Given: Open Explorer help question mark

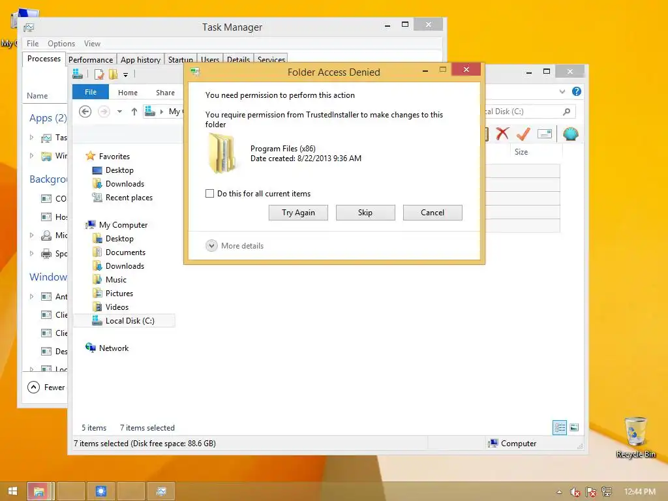Looking at the screenshot, I should pyautogui.click(x=577, y=91).
